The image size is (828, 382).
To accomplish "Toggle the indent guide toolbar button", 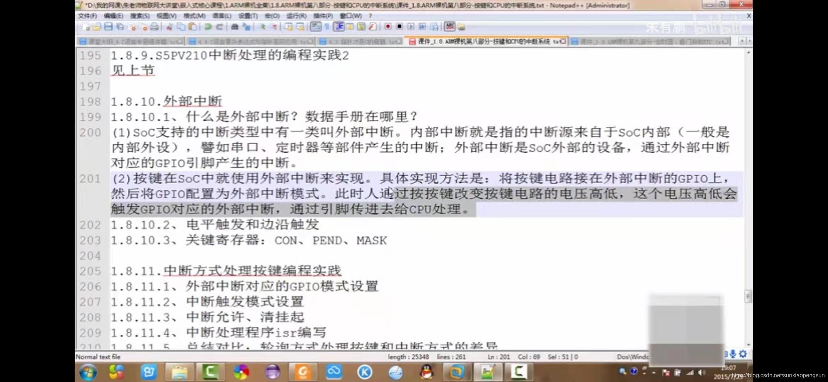I will (x=339, y=27).
